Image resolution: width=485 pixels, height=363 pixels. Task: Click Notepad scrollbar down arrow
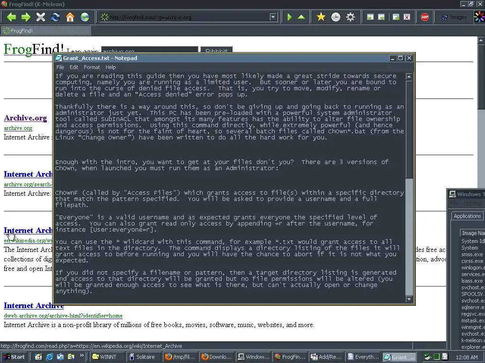pyautogui.click(x=409, y=299)
